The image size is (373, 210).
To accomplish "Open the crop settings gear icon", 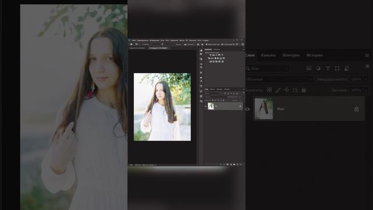I will (202, 44).
